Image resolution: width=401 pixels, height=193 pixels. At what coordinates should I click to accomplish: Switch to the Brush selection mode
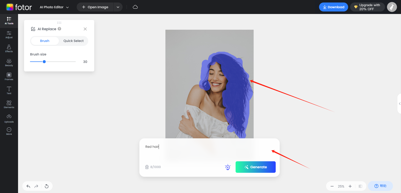tap(45, 41)
